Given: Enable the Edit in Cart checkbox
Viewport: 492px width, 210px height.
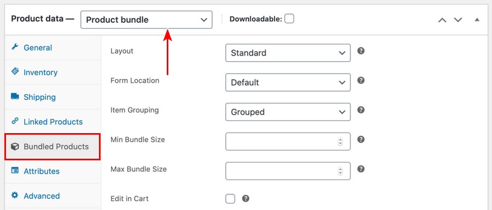Looking at the screenshot, I should click(x=230, y=199).
